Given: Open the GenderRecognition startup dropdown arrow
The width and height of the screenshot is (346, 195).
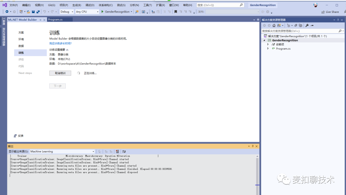Looking at the screenshot, I should pos(132,12).
